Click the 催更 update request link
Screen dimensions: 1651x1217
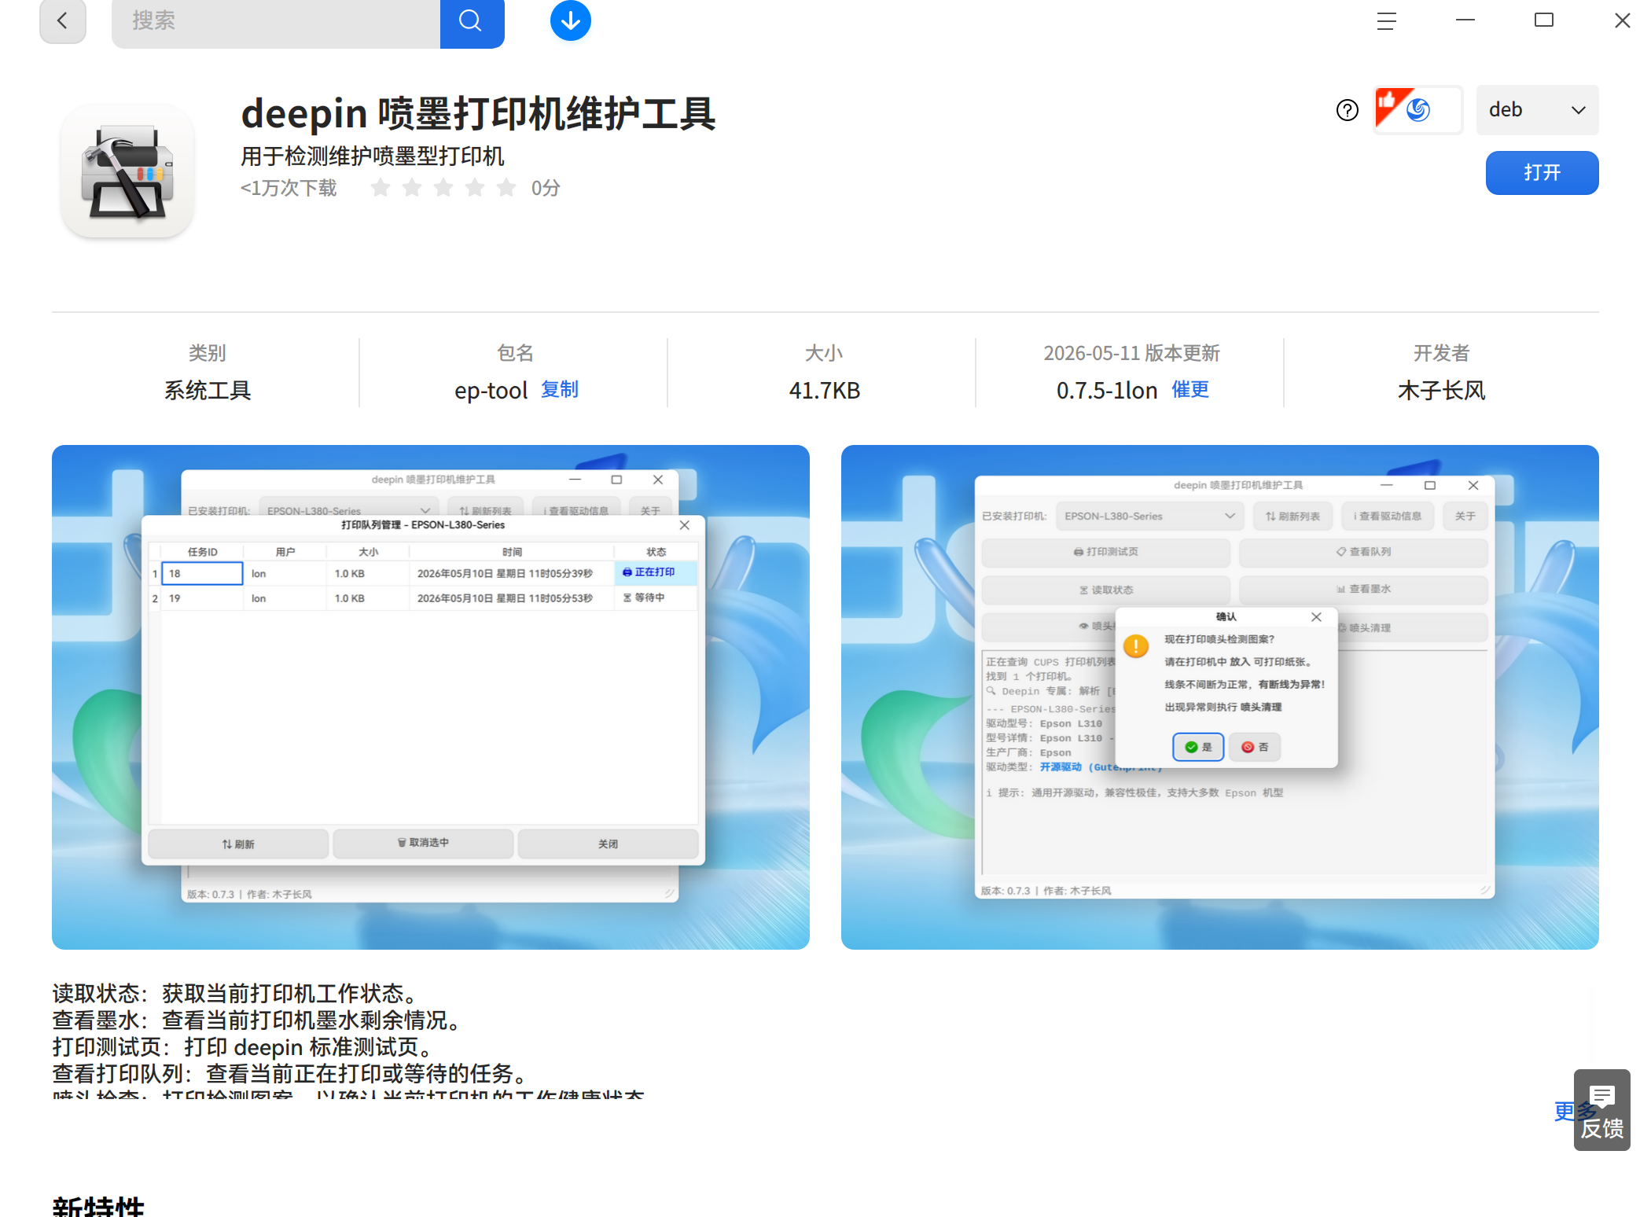click(x=1190, y=389)
